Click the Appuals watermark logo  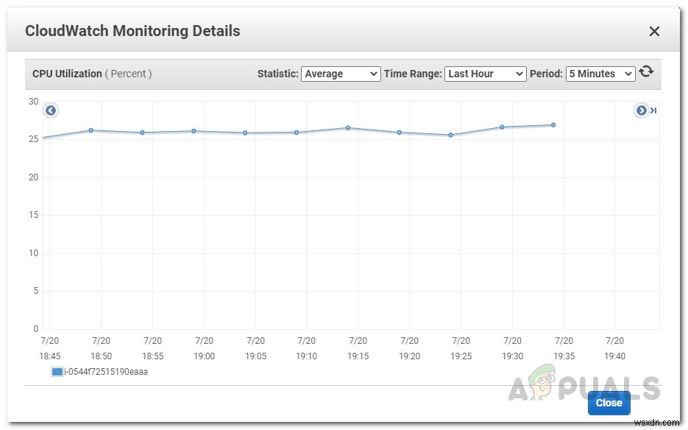542,384
